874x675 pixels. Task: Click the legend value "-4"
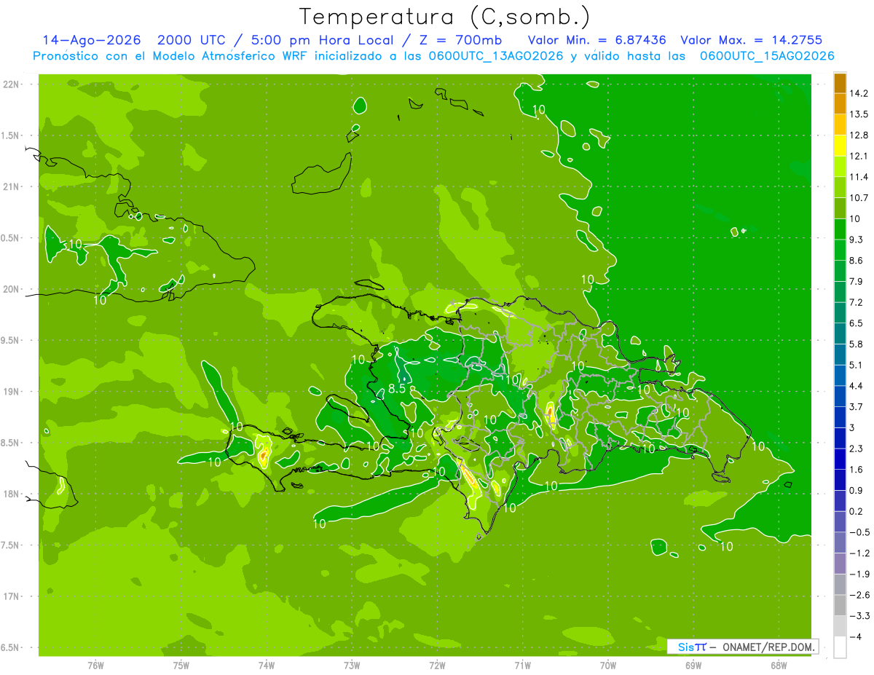[855, 637]
